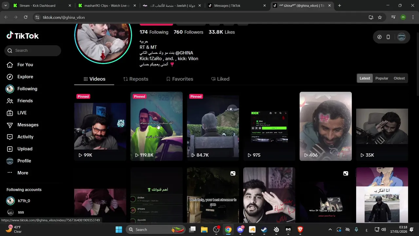Open the pinned video with 99K views
Viewport: 419px width, 236px height.
tap(100, 126)
